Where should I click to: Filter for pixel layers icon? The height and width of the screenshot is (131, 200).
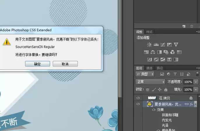pos(162,74)
